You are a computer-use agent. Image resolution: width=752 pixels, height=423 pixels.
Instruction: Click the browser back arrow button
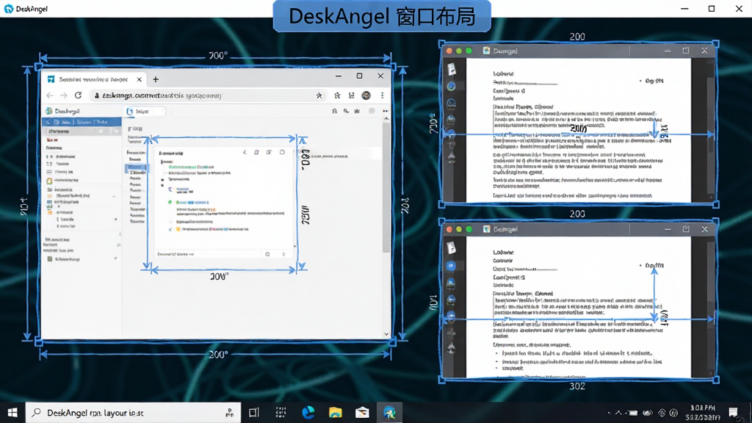[x=50, y=95]
